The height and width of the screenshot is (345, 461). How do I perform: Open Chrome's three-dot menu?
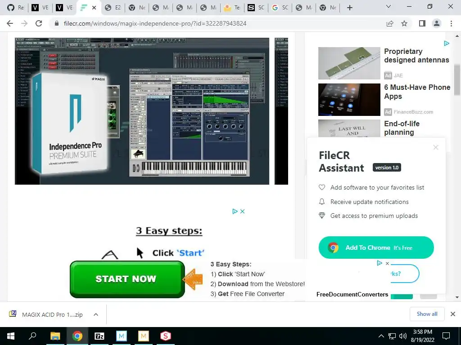451,23
